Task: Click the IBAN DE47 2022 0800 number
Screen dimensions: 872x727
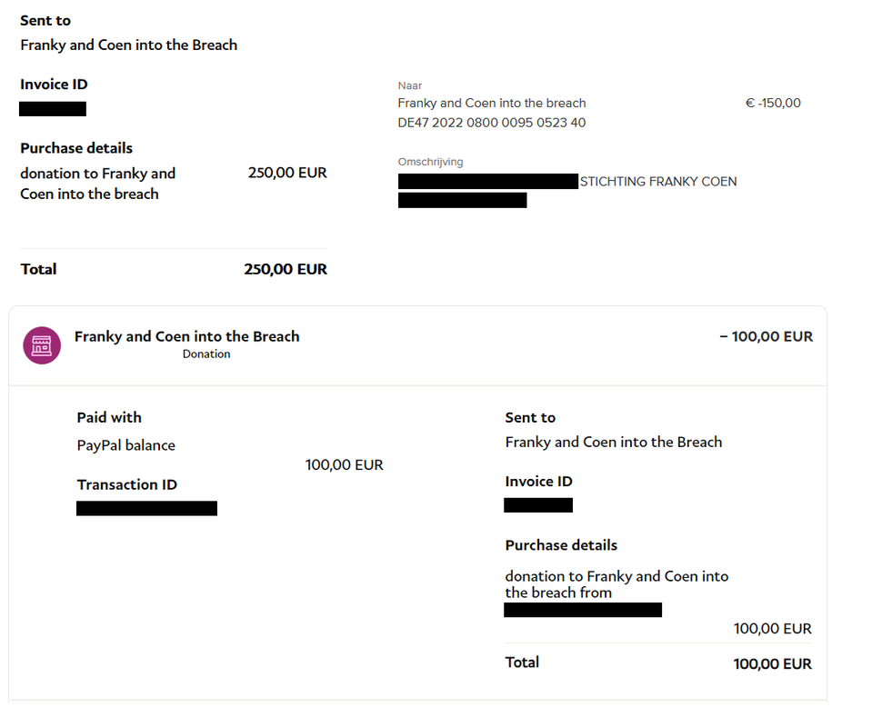Action: [492, 123]
